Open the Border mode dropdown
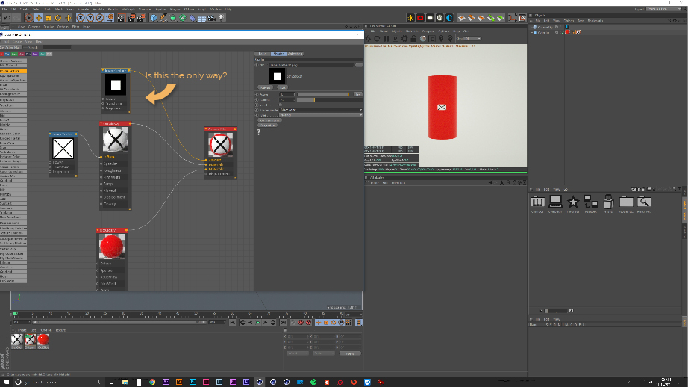 point(321,110)
